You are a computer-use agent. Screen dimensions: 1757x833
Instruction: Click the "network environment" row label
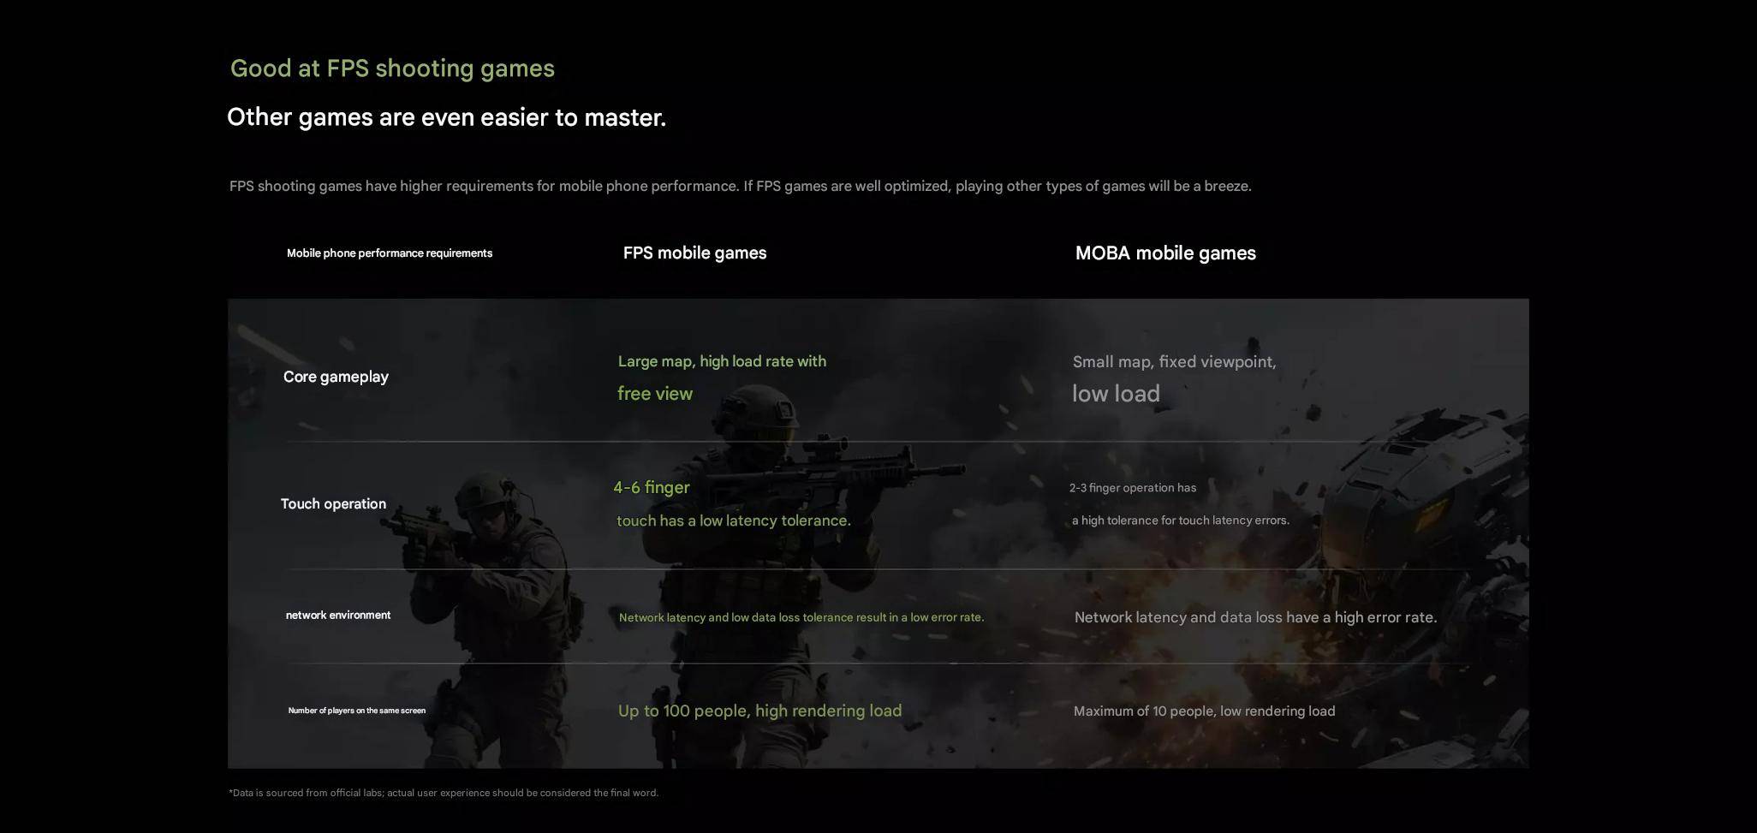[x=337, y=616]
